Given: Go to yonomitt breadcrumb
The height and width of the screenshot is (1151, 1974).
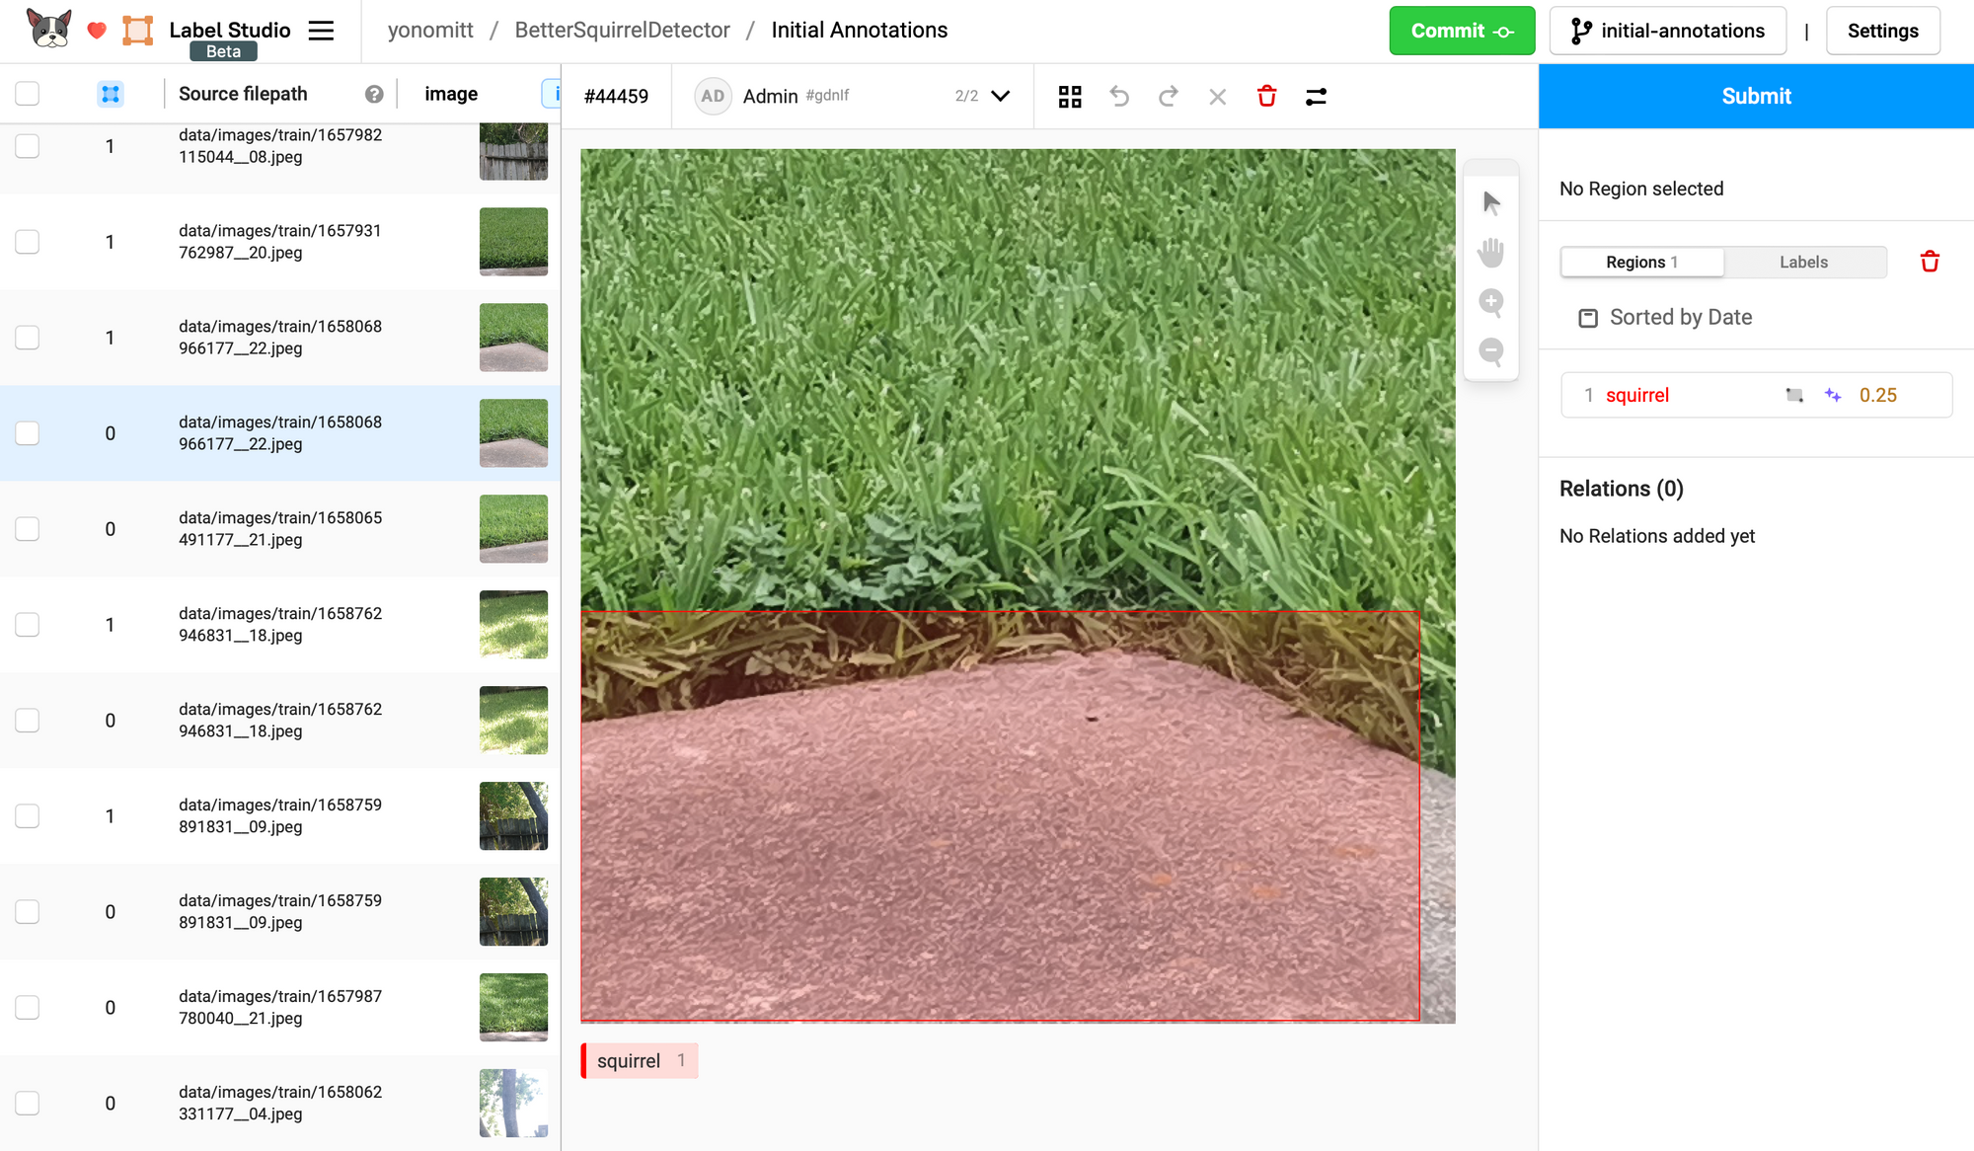Looking at the screenshot, I should [x=430, y=31].
